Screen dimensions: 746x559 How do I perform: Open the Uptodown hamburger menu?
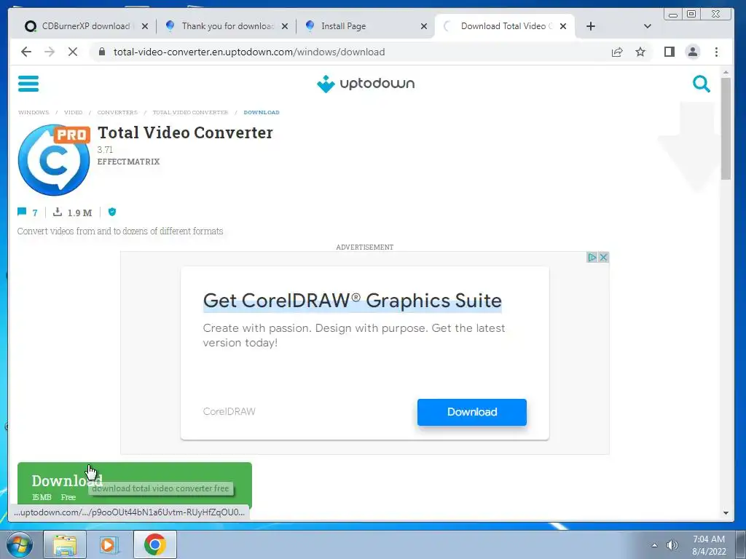tap(28, 84)
